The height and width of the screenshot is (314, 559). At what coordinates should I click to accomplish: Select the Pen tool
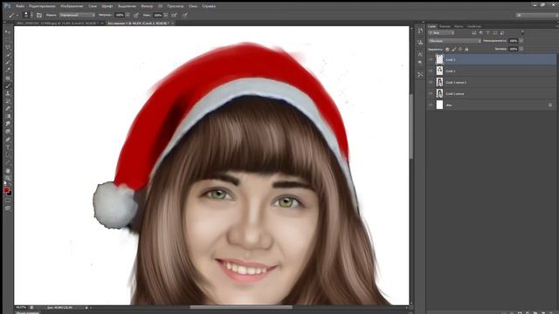8,140
